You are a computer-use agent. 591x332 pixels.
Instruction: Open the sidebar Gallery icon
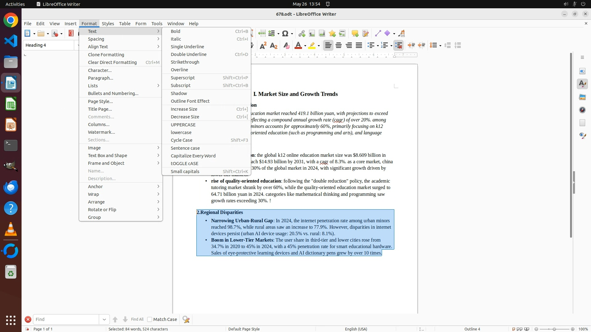click(x=582, y=97)
